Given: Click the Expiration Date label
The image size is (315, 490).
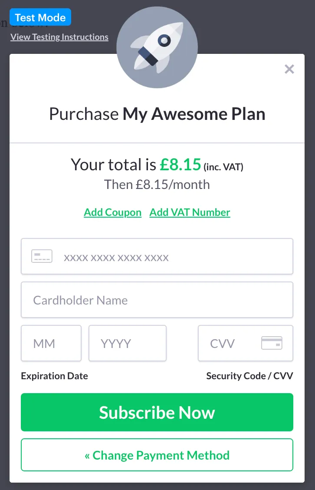Looking at the screenshot, I should pos(54,375).
